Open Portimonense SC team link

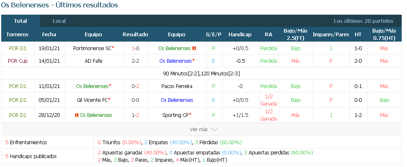pyautogui.click(x=92, y=48)
